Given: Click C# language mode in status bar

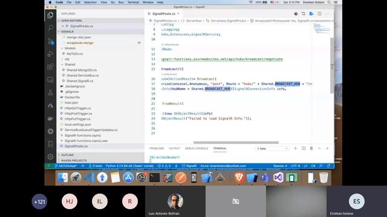Looking at the screenshot, I should pyautogui.click(x=313, y=166).
